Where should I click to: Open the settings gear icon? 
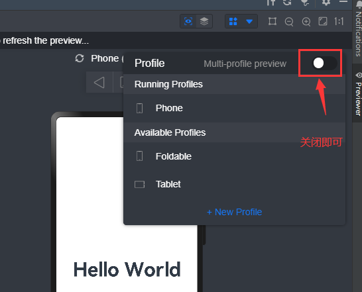326,2
